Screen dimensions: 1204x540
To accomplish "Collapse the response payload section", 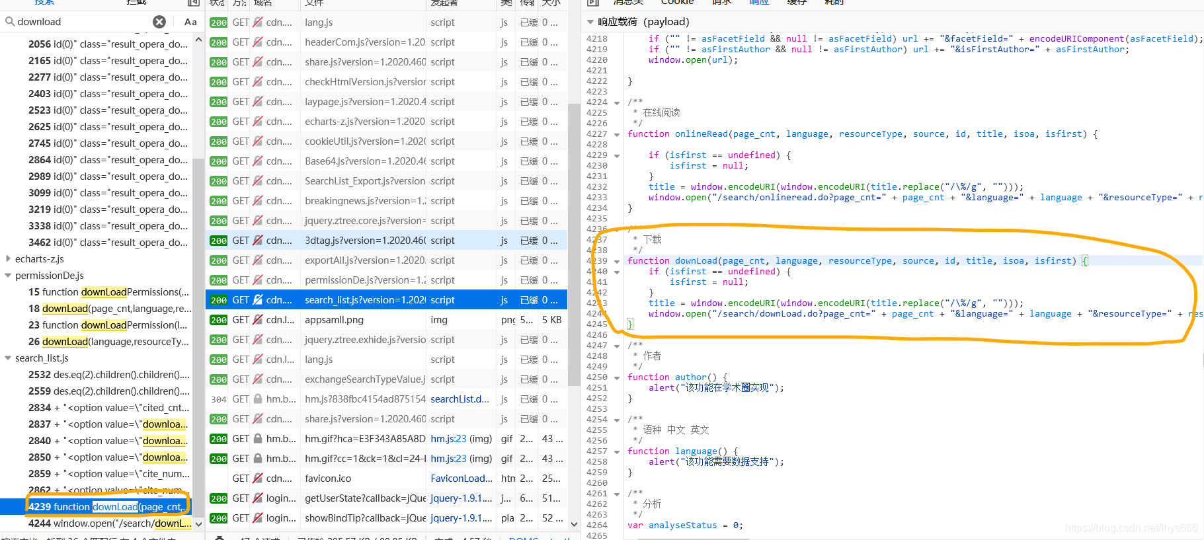I will coord(590,22).
